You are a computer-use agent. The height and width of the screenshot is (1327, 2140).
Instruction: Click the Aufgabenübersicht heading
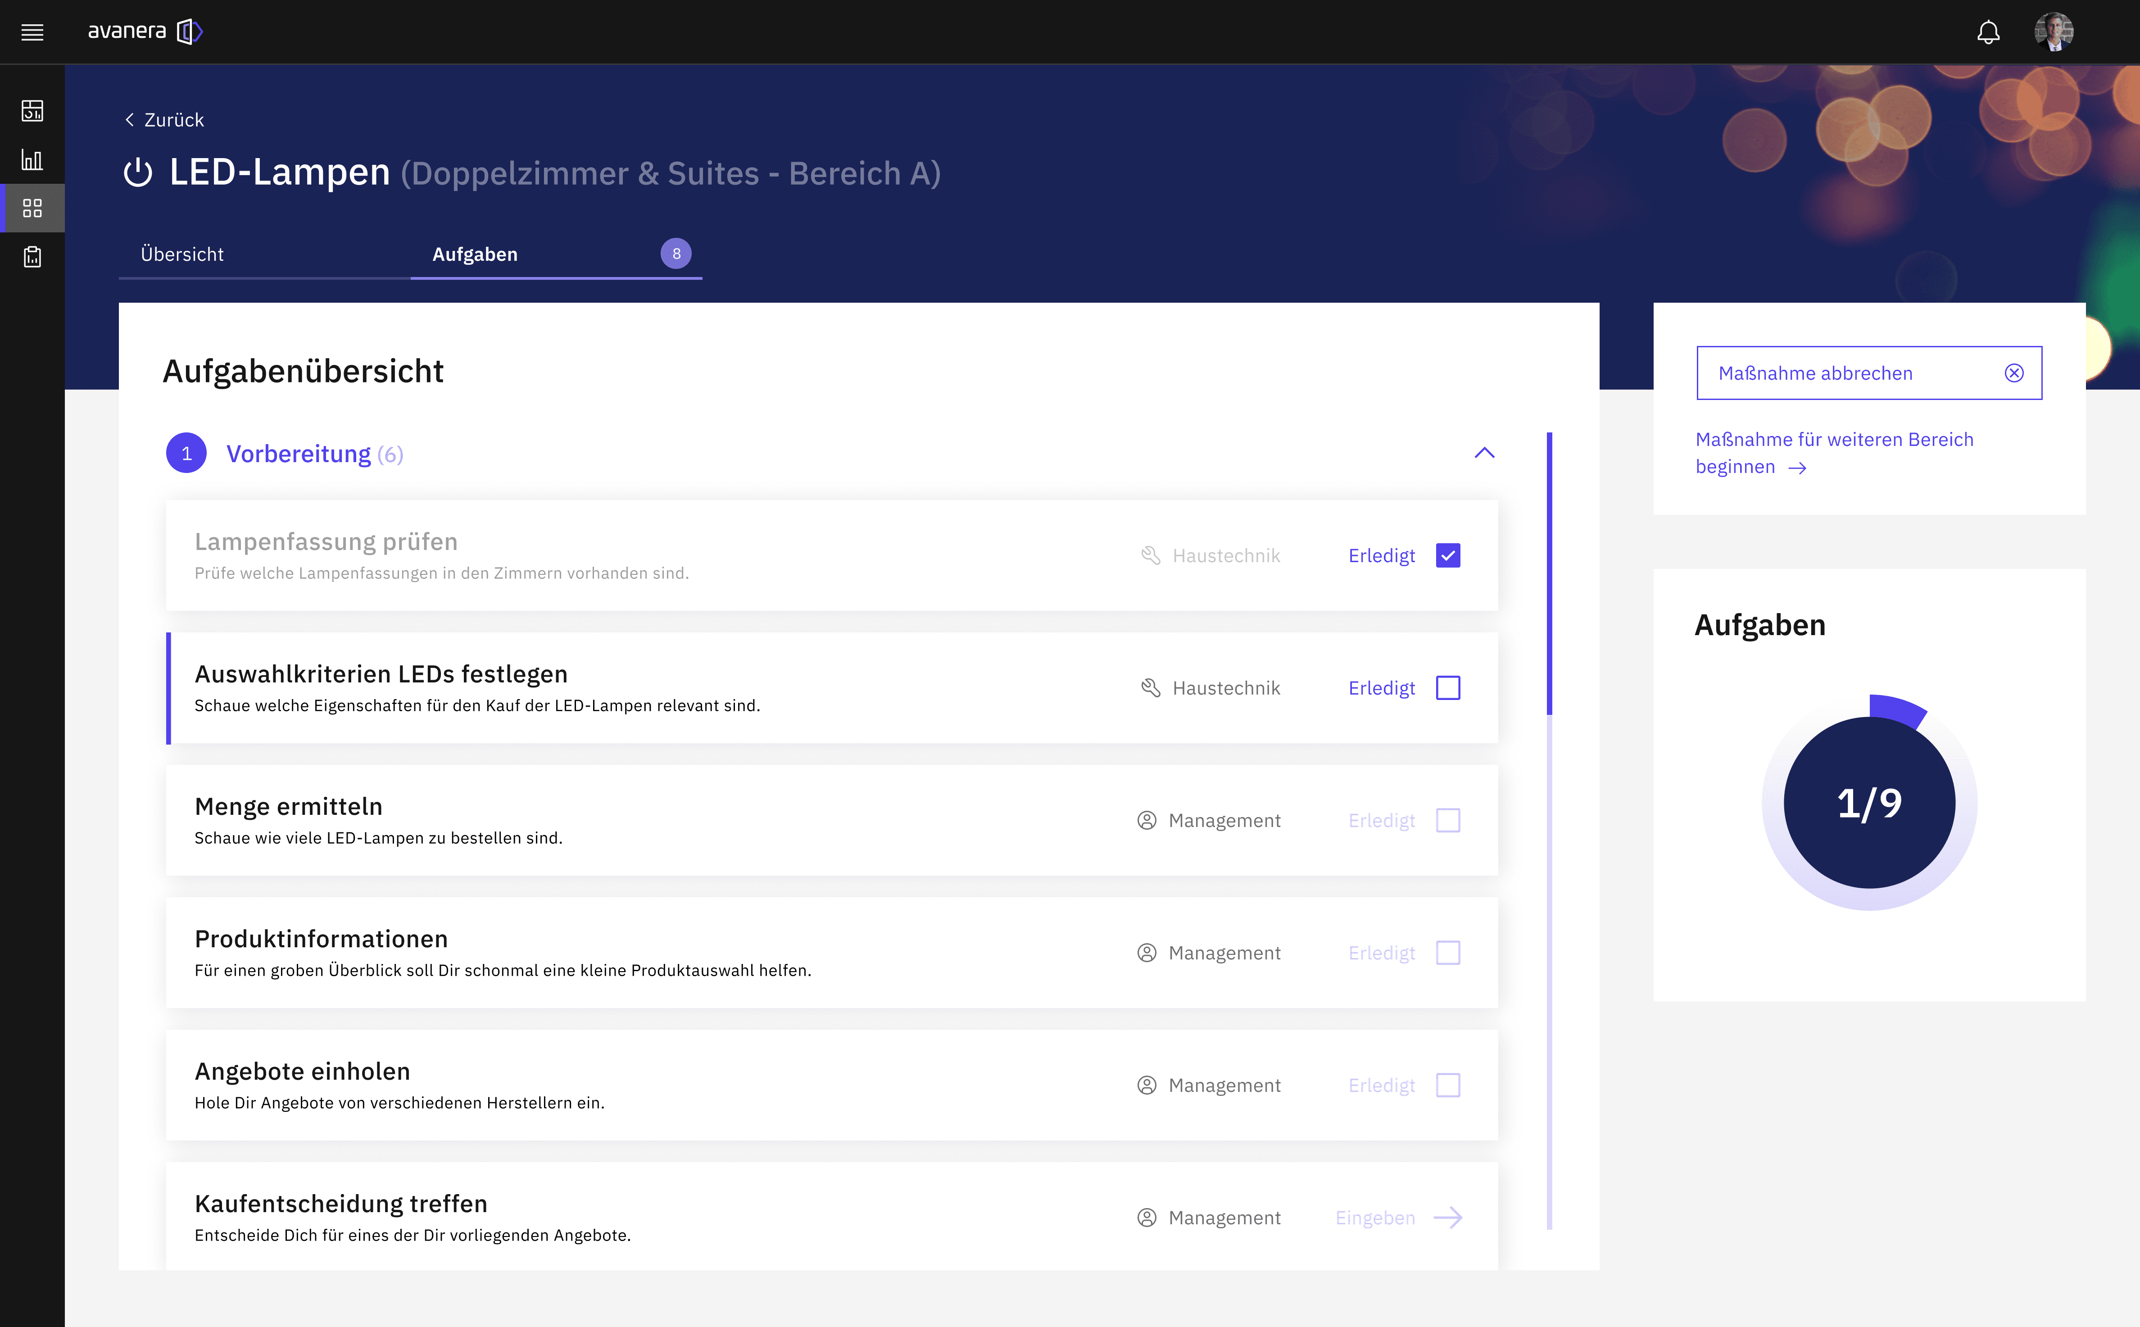click(x=303, y=371)
